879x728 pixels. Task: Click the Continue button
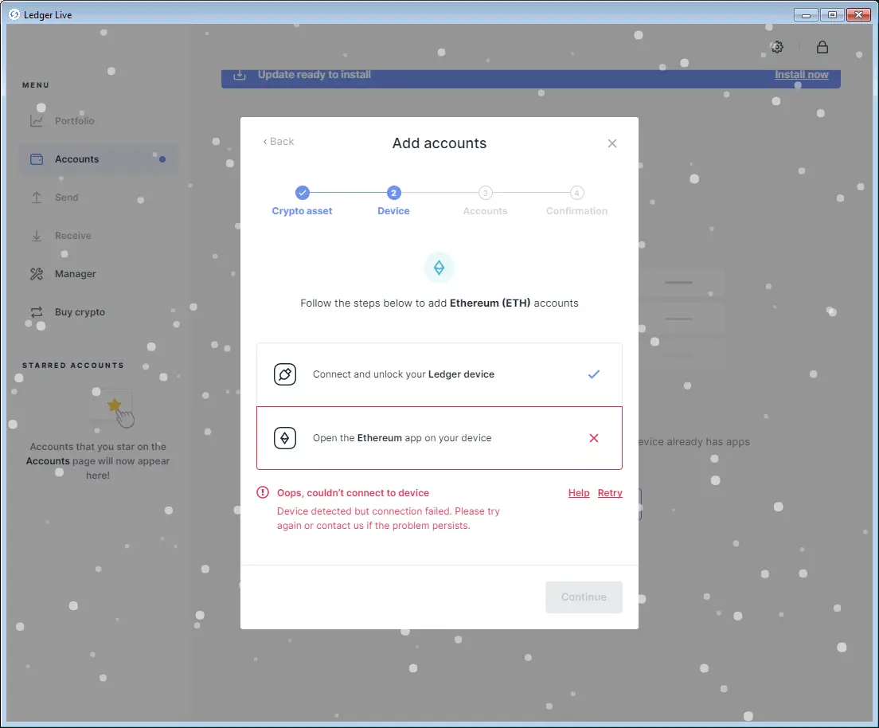coord(584,597)
